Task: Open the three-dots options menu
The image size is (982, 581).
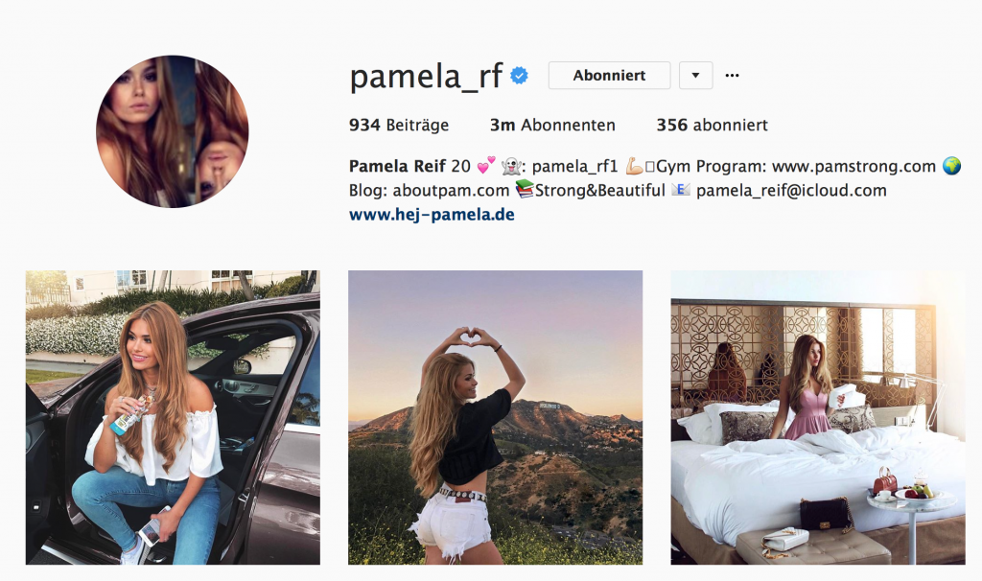Action: click(x=732, y=75)
